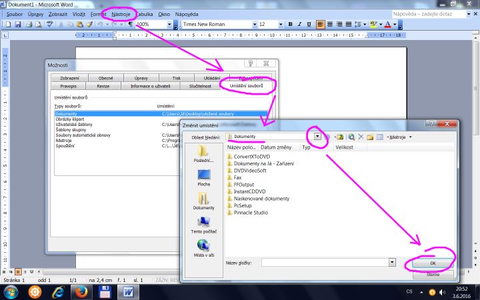
Task: Toggle italic formatting
Action: [x=299, y=24]
